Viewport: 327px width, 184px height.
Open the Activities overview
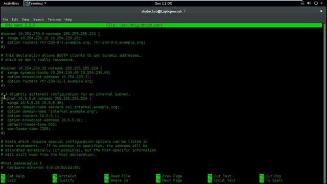11,4
